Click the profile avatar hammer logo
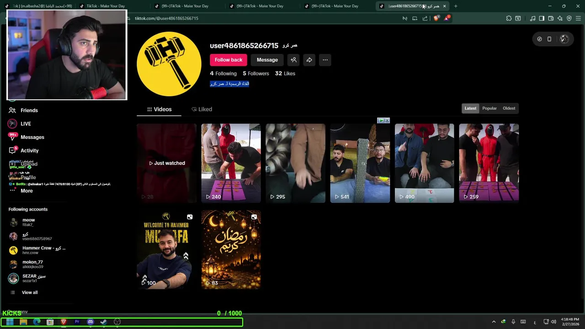585x329 pixels. tap(169, 64)
